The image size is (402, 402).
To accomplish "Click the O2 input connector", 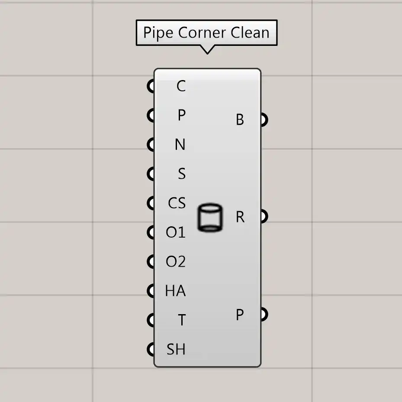I will point(151,261).
